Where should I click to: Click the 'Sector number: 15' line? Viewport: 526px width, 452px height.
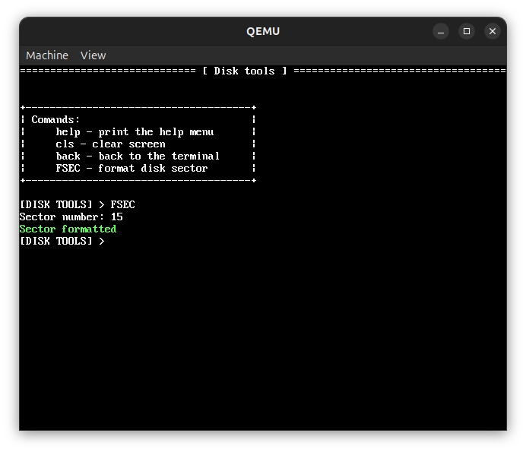point(71,217)
